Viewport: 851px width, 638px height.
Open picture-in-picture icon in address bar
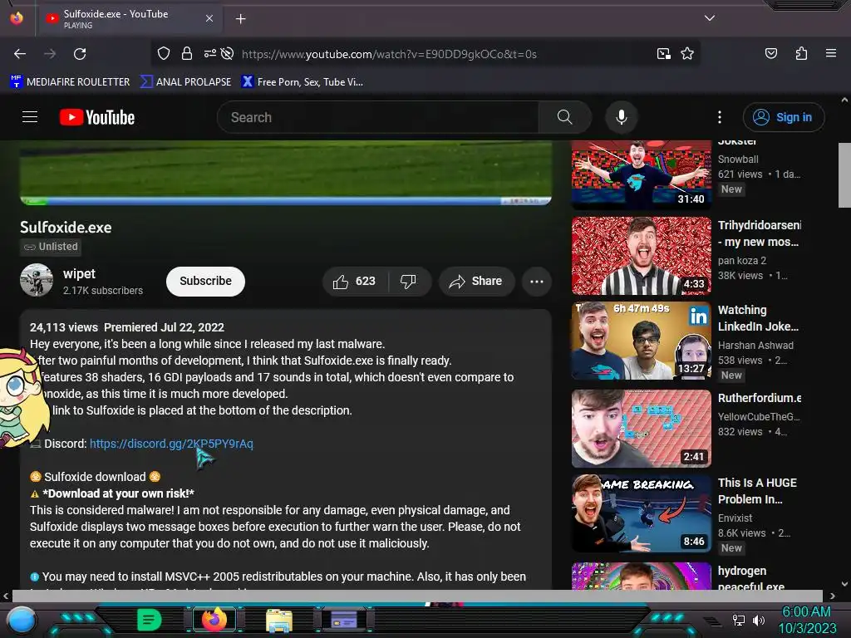[x=663, y=54]
